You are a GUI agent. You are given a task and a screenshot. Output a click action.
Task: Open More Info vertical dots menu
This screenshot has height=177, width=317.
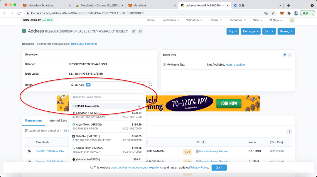[290, 55]
